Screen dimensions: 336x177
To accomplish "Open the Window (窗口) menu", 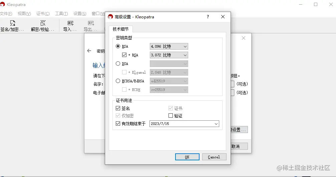I will [98, 14].
